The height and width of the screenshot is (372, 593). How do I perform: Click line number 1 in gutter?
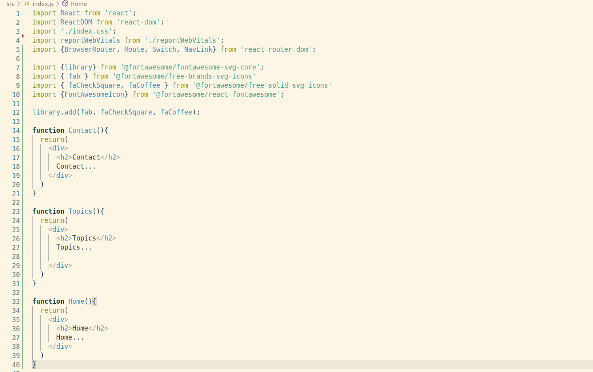pos(18,13)
